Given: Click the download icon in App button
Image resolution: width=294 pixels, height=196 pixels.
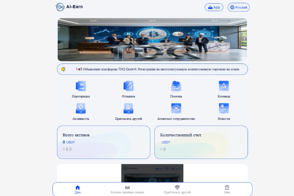Looking at the screenshot, I should (x=210, y=7).
